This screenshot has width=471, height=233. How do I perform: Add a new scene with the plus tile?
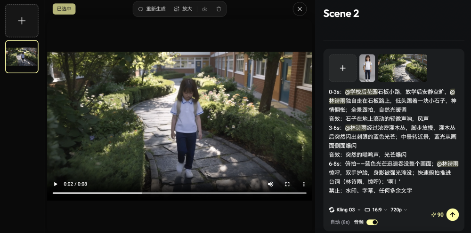[x=22, y=21]
